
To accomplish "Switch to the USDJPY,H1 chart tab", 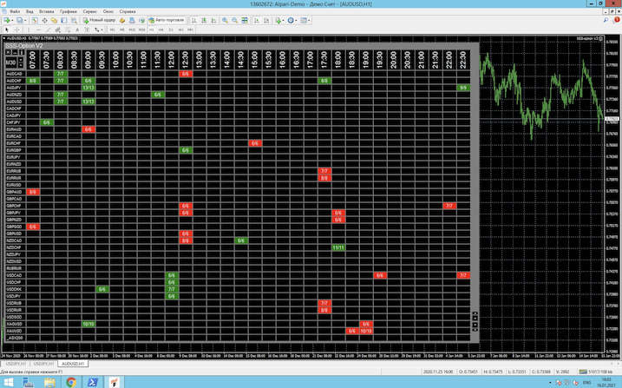I will pyautogui.click(x=16, y=363).
